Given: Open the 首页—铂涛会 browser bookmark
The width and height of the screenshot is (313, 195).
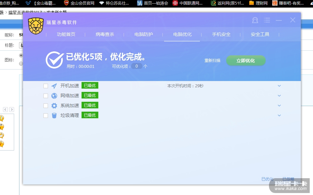Looking at the screenshot, I should pyautogui.click(x=153, y=3).
